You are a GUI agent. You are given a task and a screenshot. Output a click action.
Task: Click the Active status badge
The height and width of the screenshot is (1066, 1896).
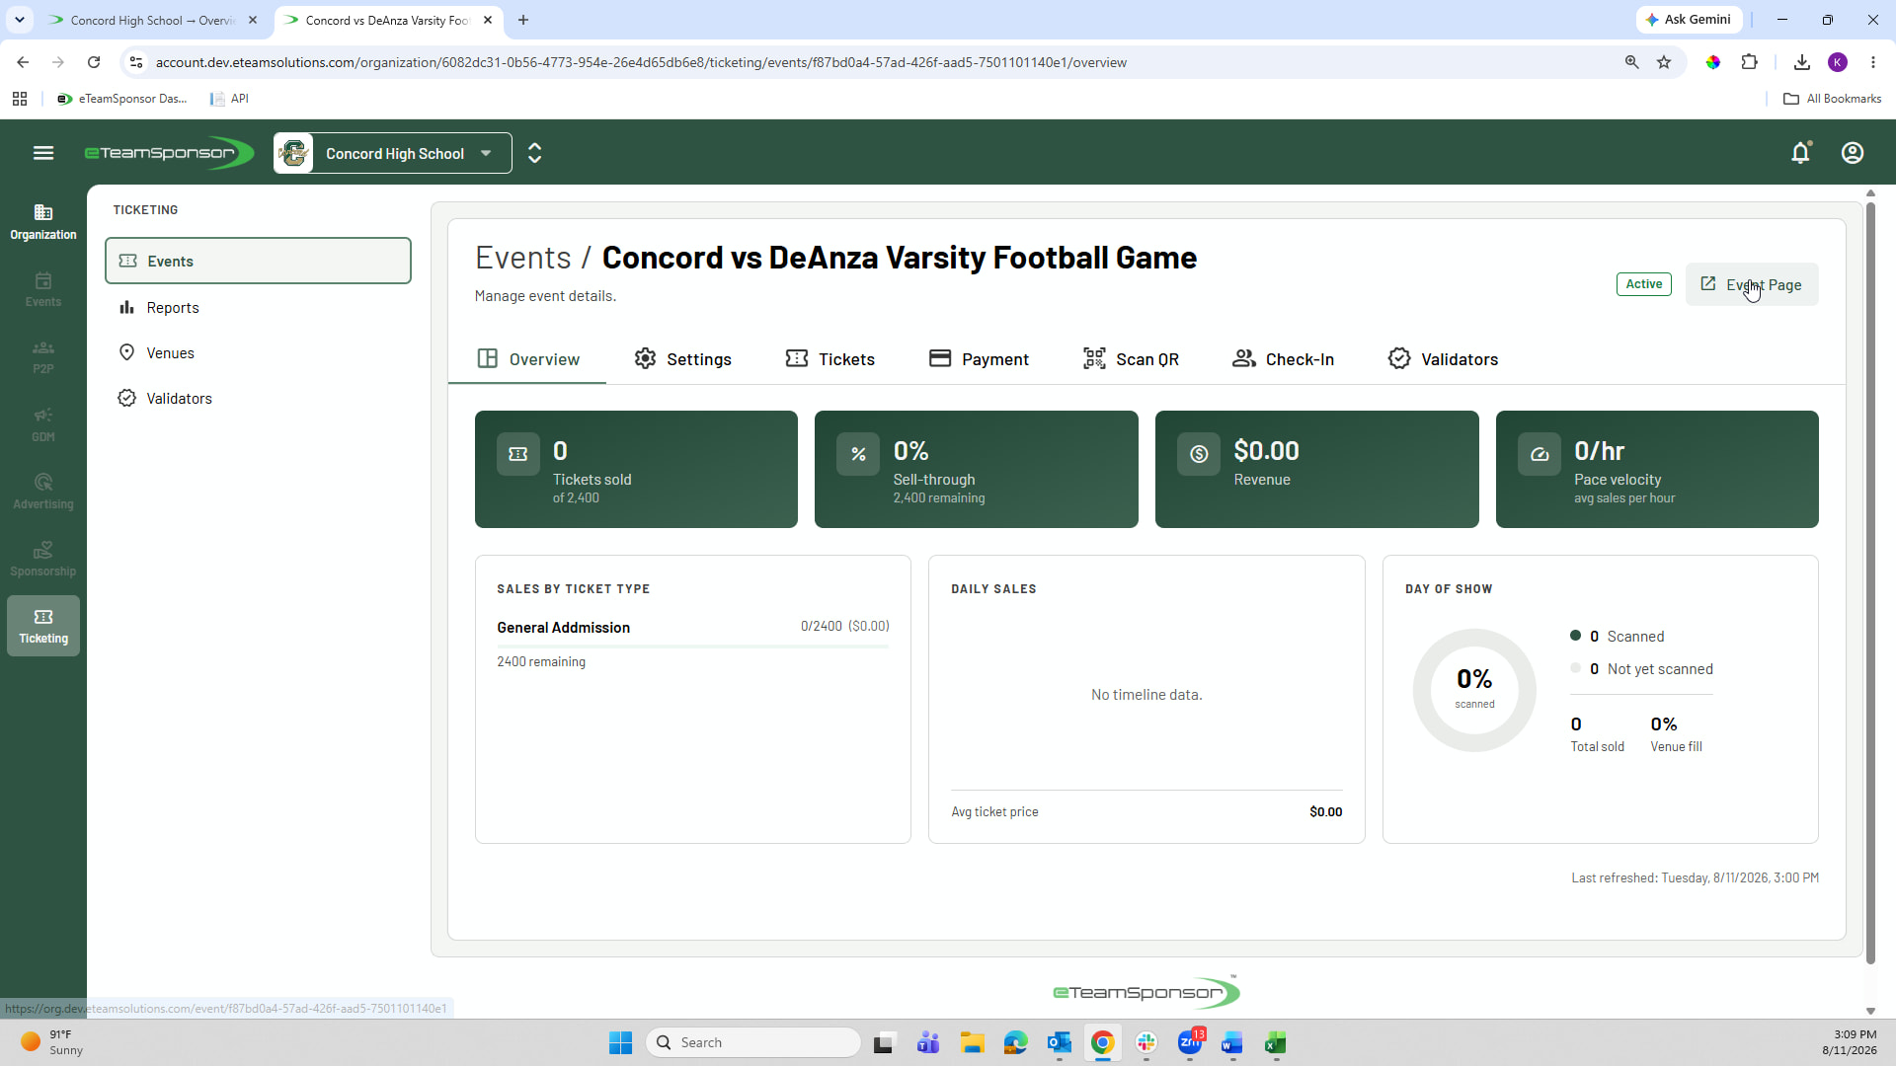(1644, 284)
